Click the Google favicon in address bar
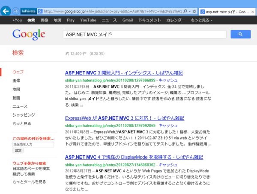 point(40,11)
